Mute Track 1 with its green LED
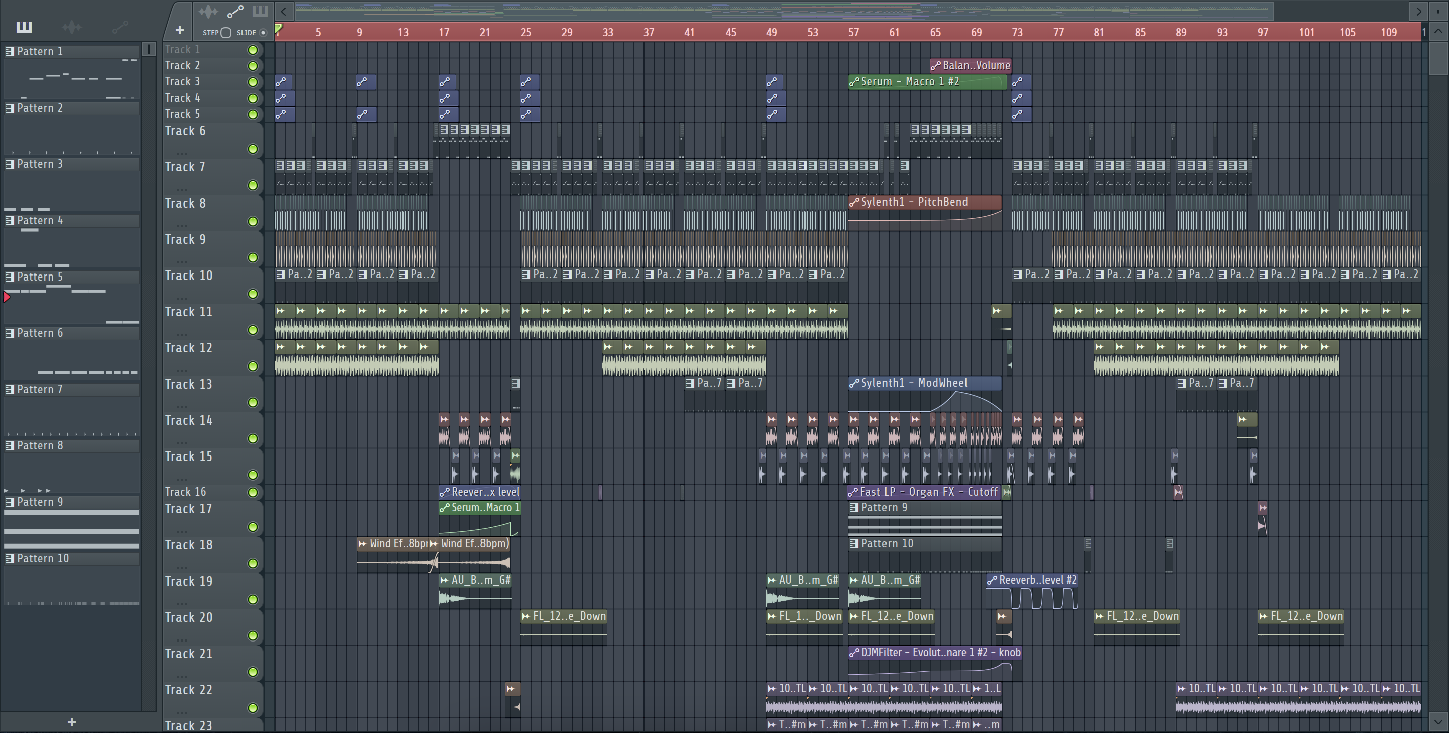 (x=253, y=50)
